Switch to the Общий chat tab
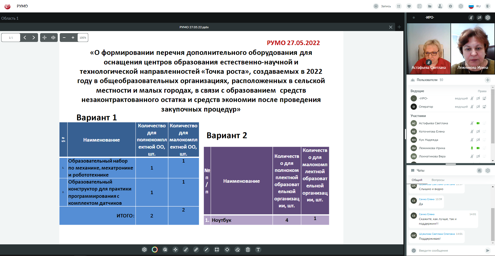The width and height of the screenshot is (495, 256). coord(417,180)
